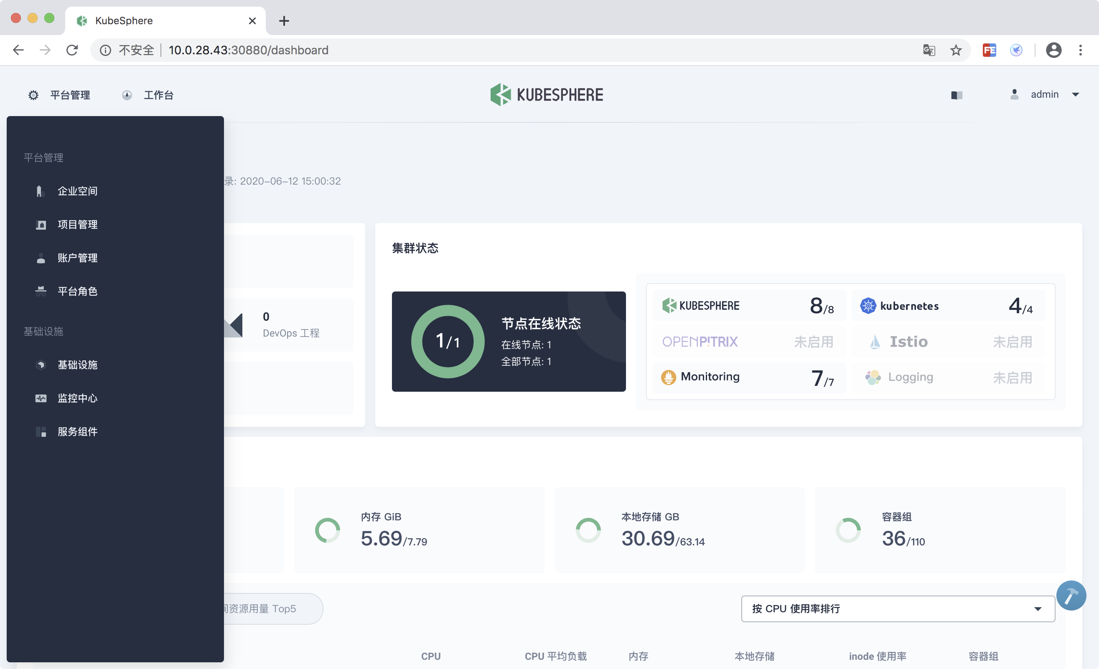Go to 账户管理 account management
This screenshot has height=669, width=1099.
point(77,258)
